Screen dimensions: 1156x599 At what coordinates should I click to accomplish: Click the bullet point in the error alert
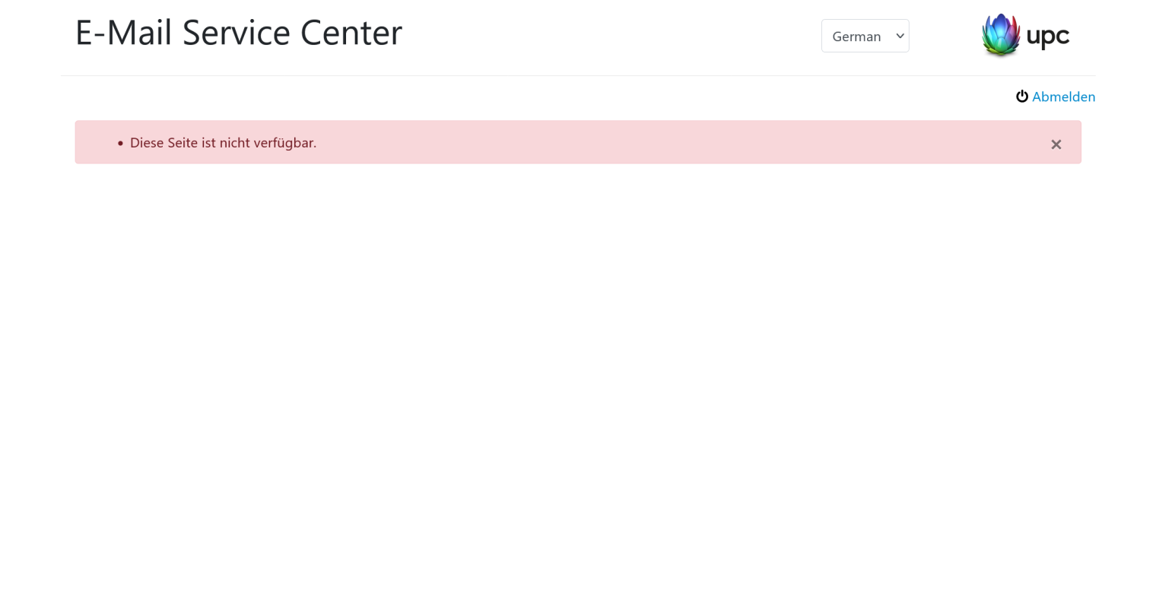click(120, 143)
